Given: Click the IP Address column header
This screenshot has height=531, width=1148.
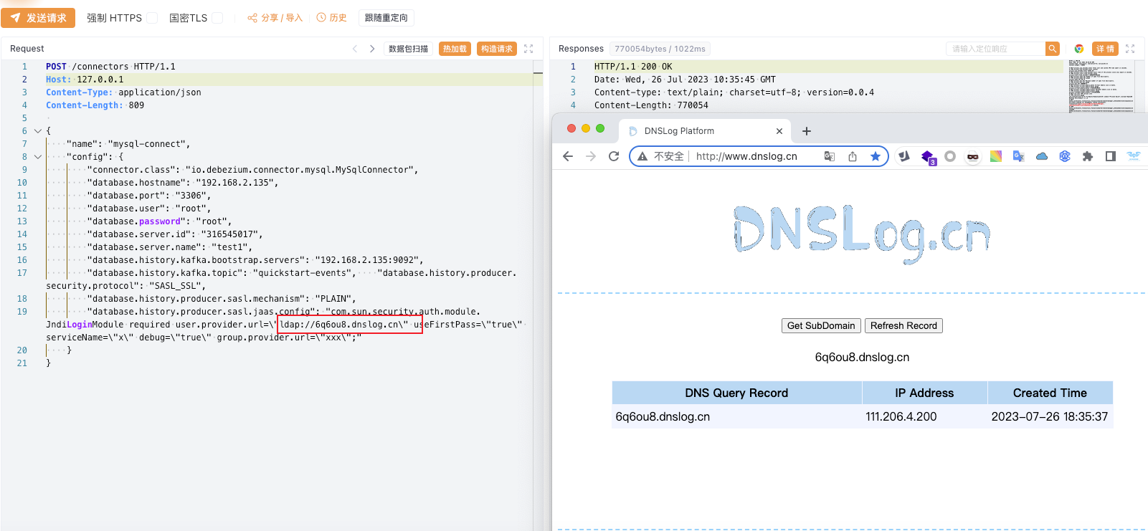Looking at the screenshot, I should (924, 393).
